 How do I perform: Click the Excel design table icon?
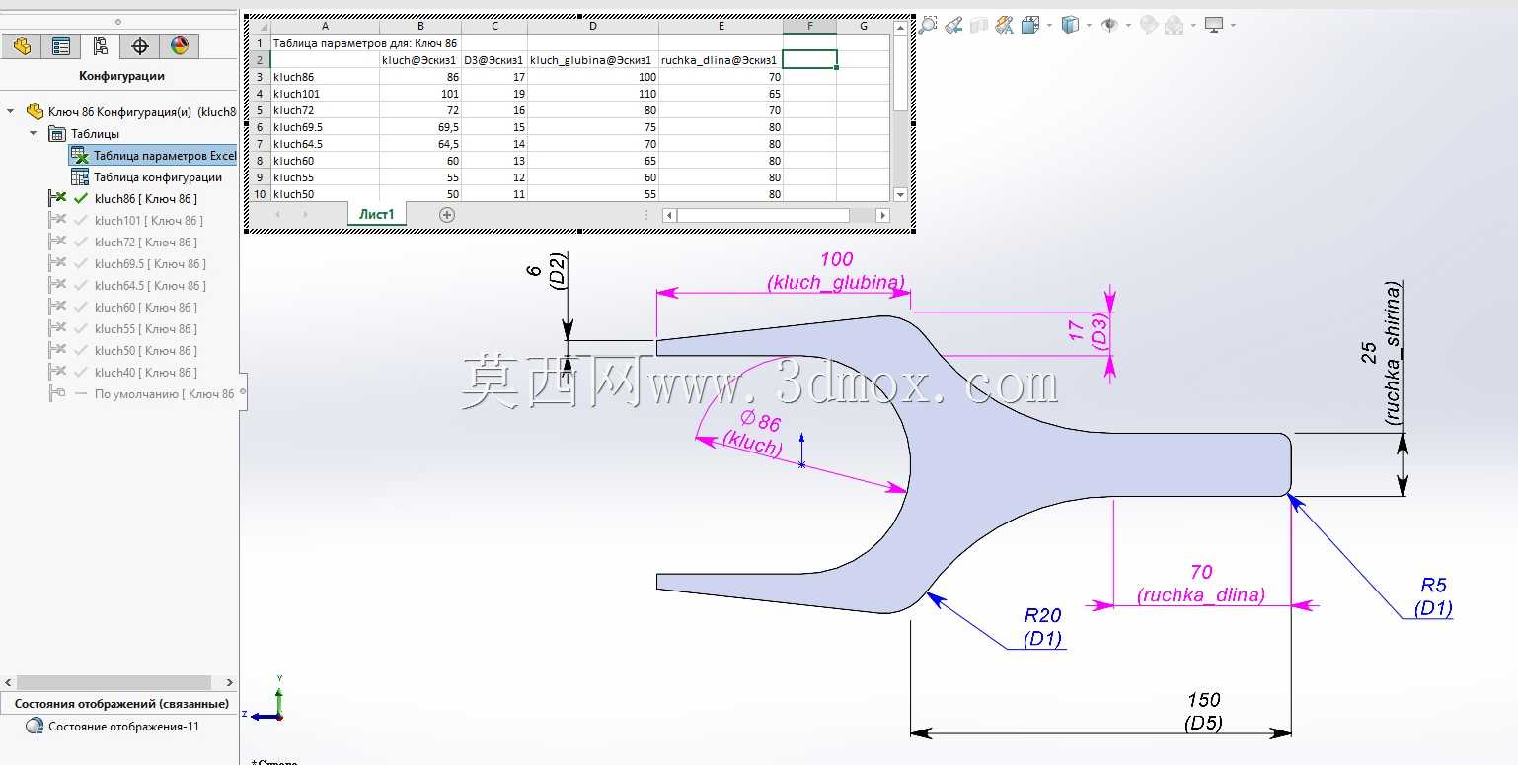(x=79, y=156)
